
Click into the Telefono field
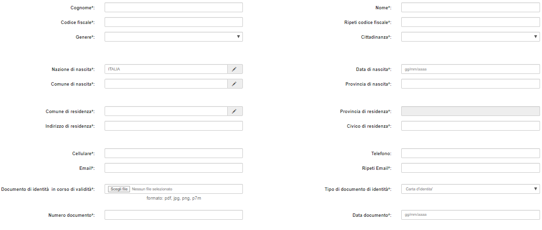point(470,153)
